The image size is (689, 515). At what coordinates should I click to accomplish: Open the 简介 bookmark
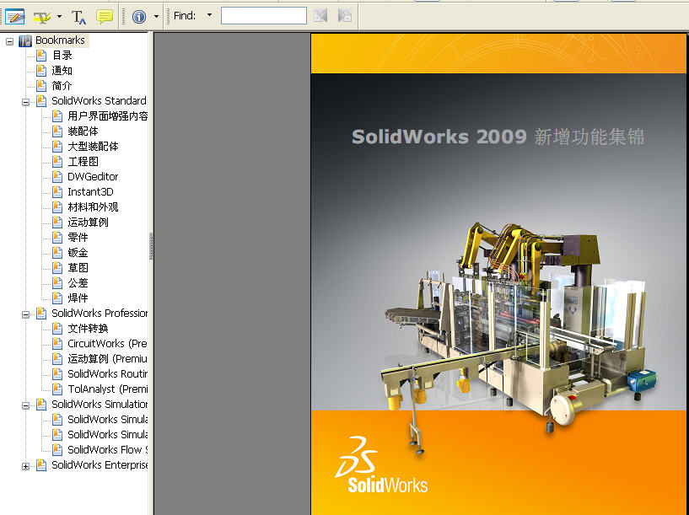click(x=62, y=86)
